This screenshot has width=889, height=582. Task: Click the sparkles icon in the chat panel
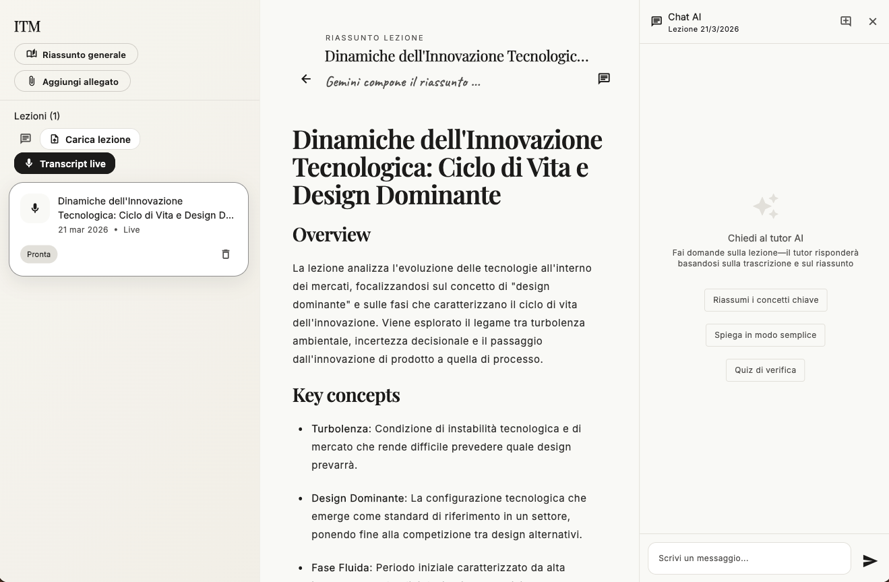pyautogui.click(x=765, y=206)
